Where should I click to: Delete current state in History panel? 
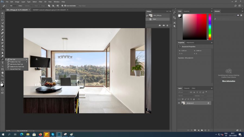(167, 25)
